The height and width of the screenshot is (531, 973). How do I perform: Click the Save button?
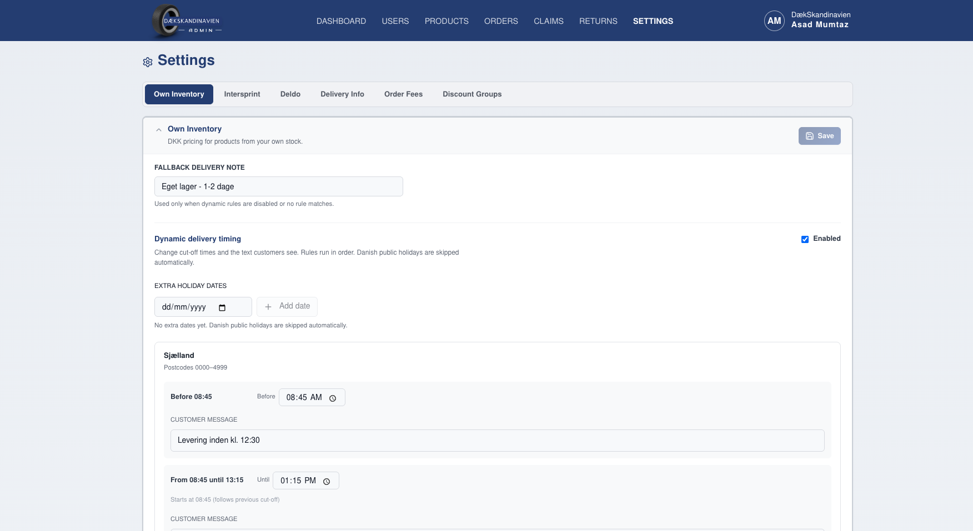[819, 136]
